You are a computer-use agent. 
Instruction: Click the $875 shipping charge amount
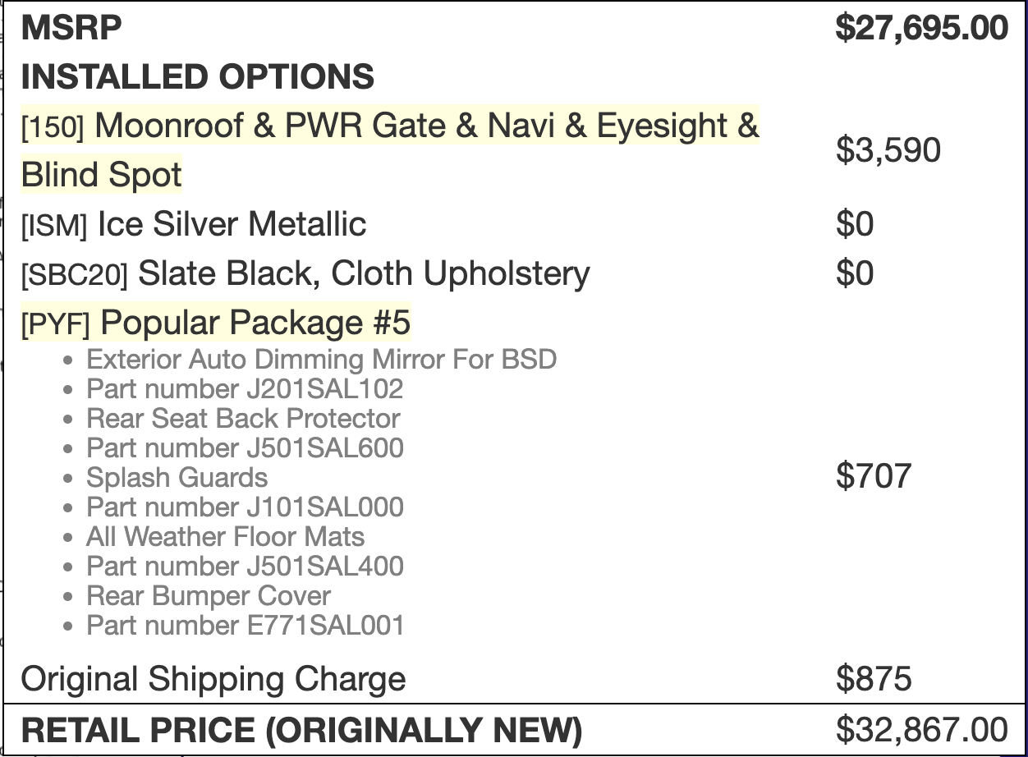874,679
